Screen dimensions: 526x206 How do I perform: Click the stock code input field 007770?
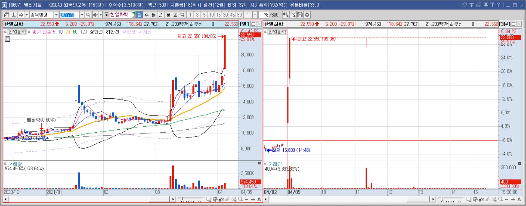tap(69, 15)
